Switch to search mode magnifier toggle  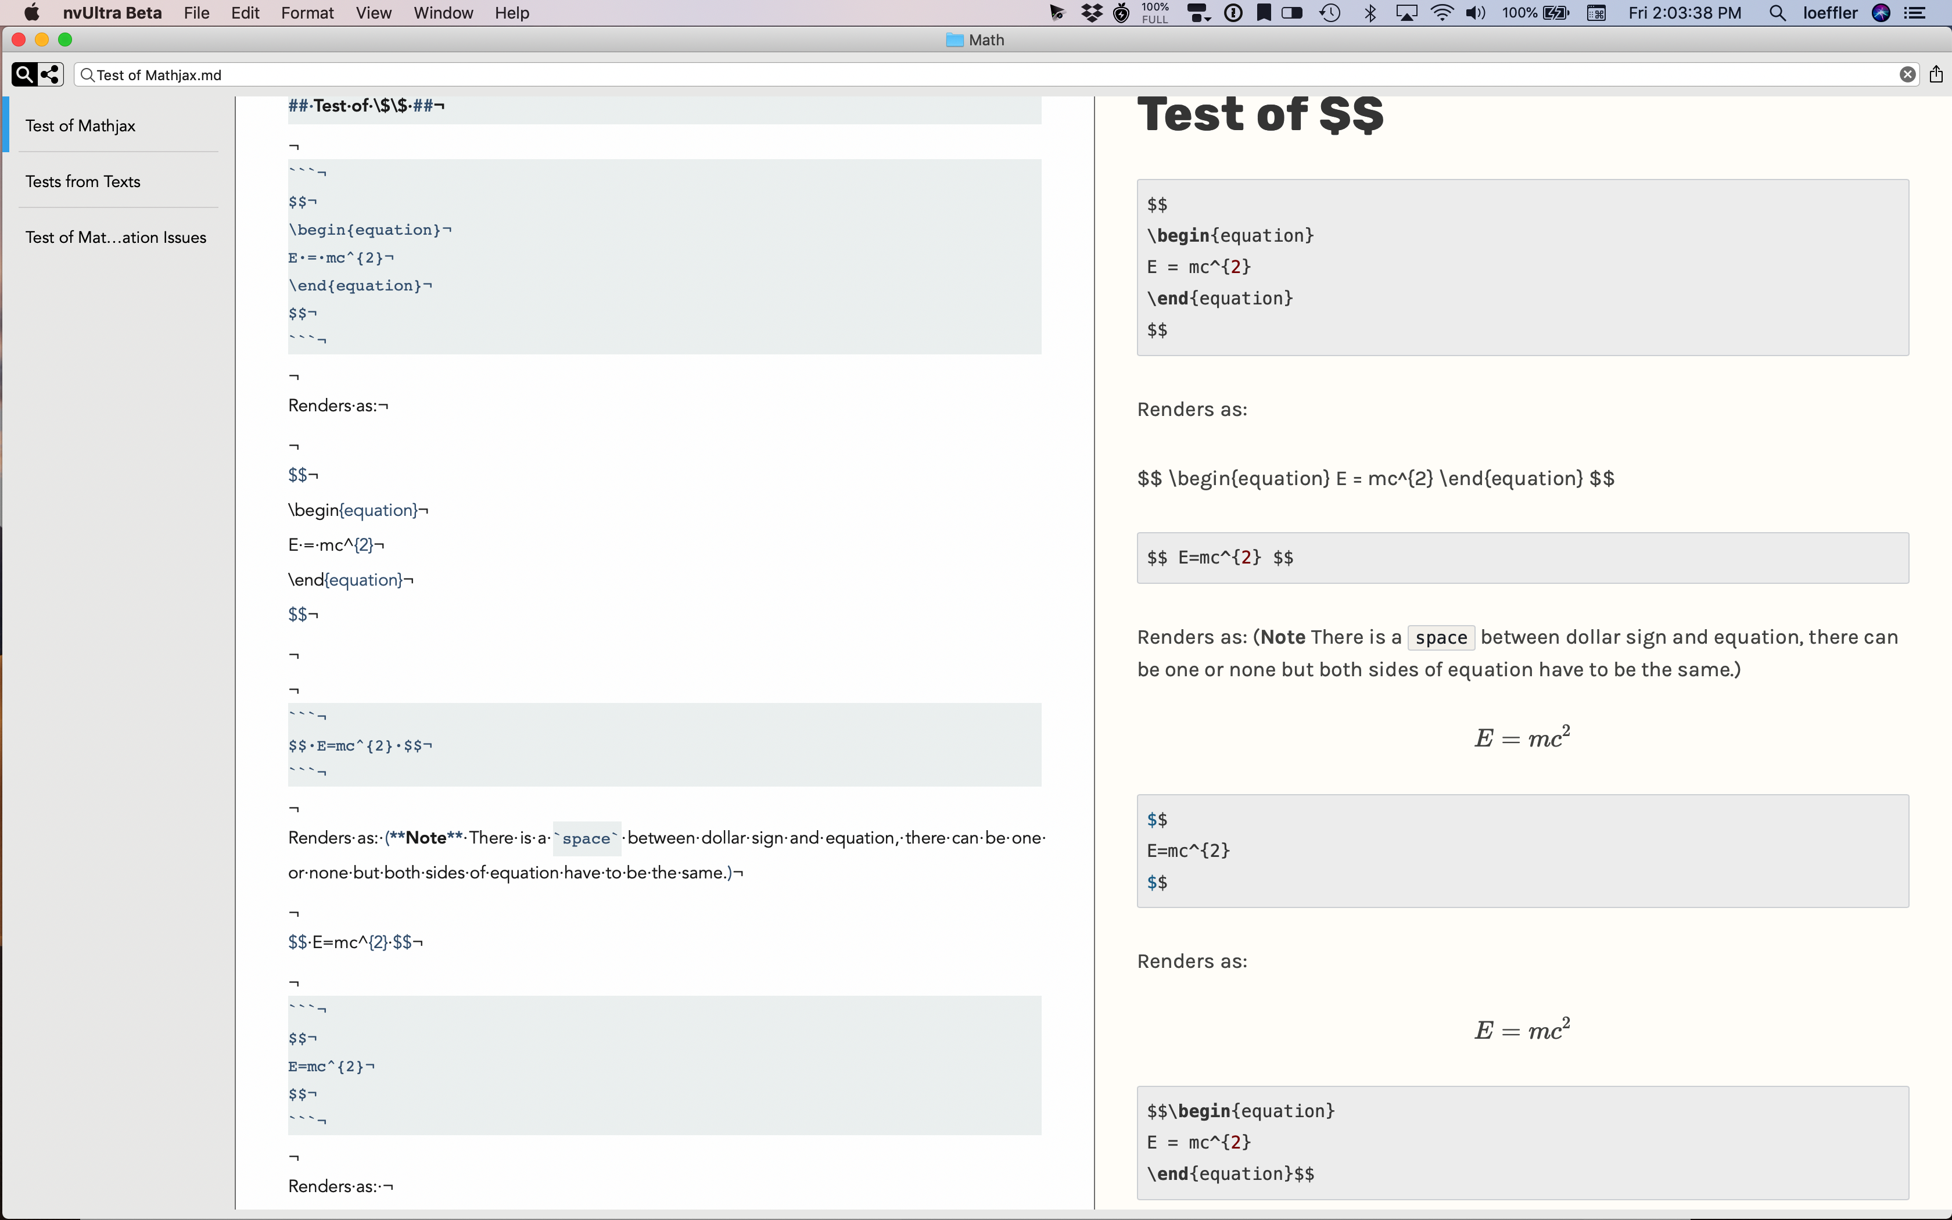click(x=24, y=75)
